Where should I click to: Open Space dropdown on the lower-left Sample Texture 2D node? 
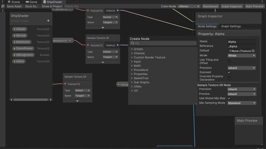click(82, 96)
